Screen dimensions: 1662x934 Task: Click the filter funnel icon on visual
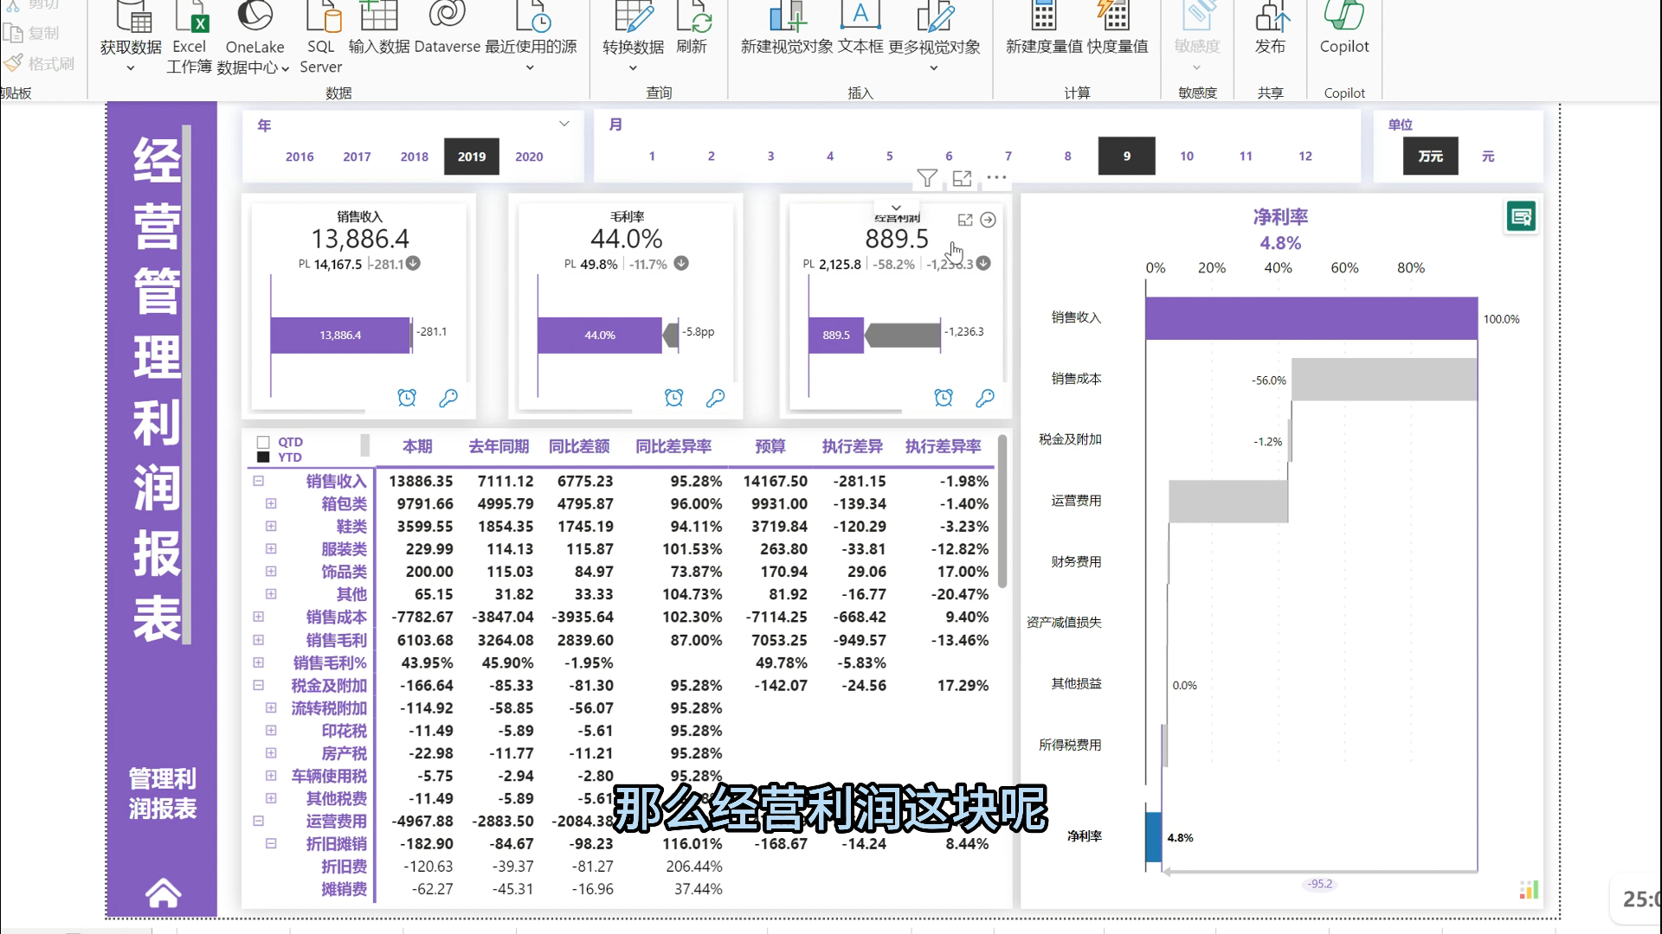tap(927, 178)
